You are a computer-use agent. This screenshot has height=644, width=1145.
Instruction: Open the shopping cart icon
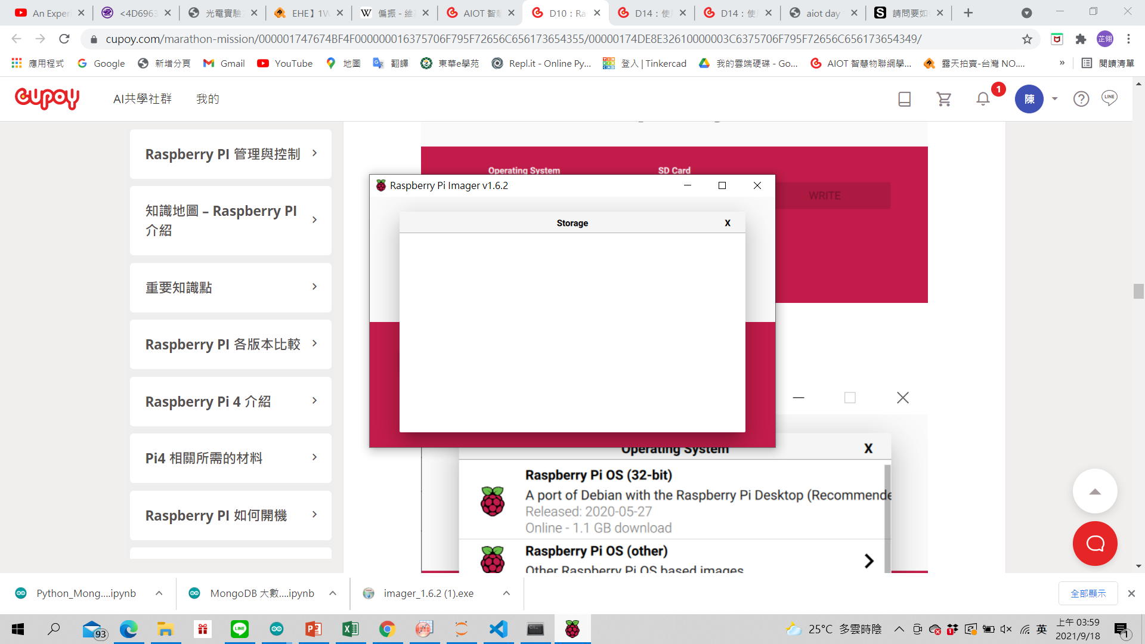pyautogui.click(x=943, y=99)
